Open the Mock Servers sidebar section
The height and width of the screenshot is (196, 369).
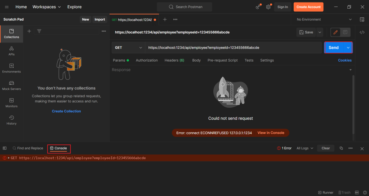11,86
